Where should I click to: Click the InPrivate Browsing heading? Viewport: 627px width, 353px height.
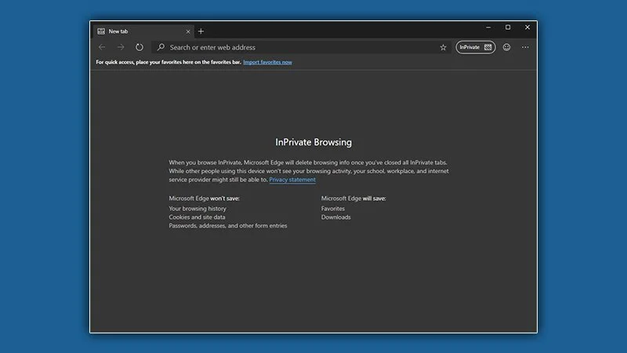click(x=313, y=142)
